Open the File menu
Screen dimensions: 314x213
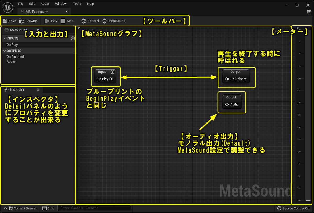pyautogui.click(x=20, y=4)
